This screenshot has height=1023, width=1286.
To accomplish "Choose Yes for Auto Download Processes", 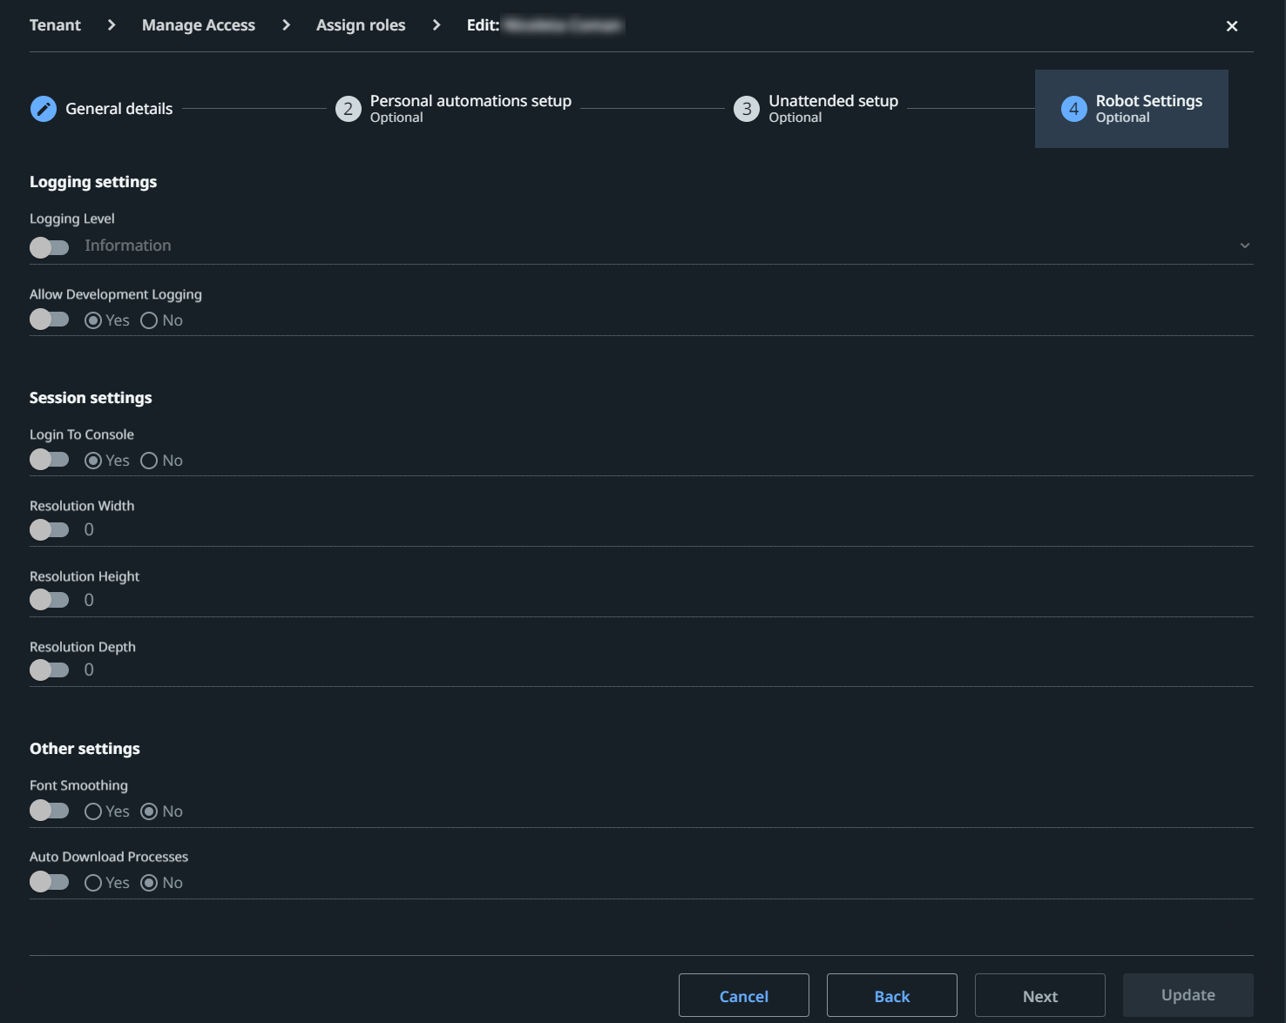I will 93,882.
